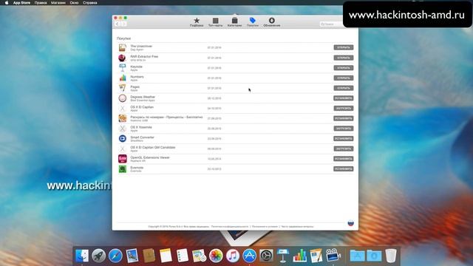Open the Downloads folder in Dock
Image resolution: width=473 pixels, height=266 pixels.
pyautogui.click(x=374, y=256)
